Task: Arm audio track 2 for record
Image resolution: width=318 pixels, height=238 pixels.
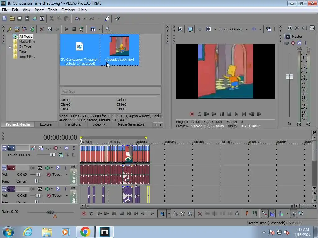Action: [32, 168]
